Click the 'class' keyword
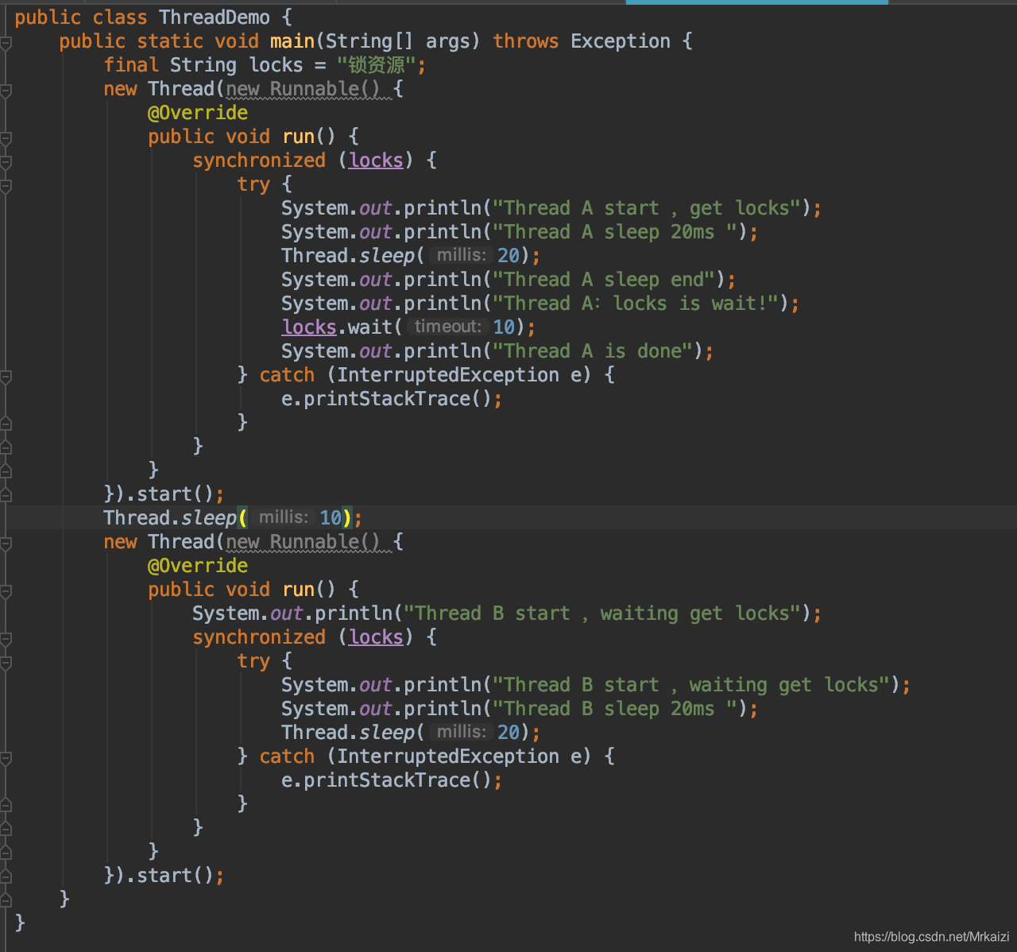The image size is (1017, 952). [120, 17]
